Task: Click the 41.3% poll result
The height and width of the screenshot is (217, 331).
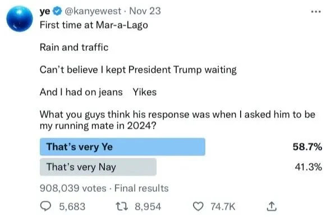Action: (309, 167)
